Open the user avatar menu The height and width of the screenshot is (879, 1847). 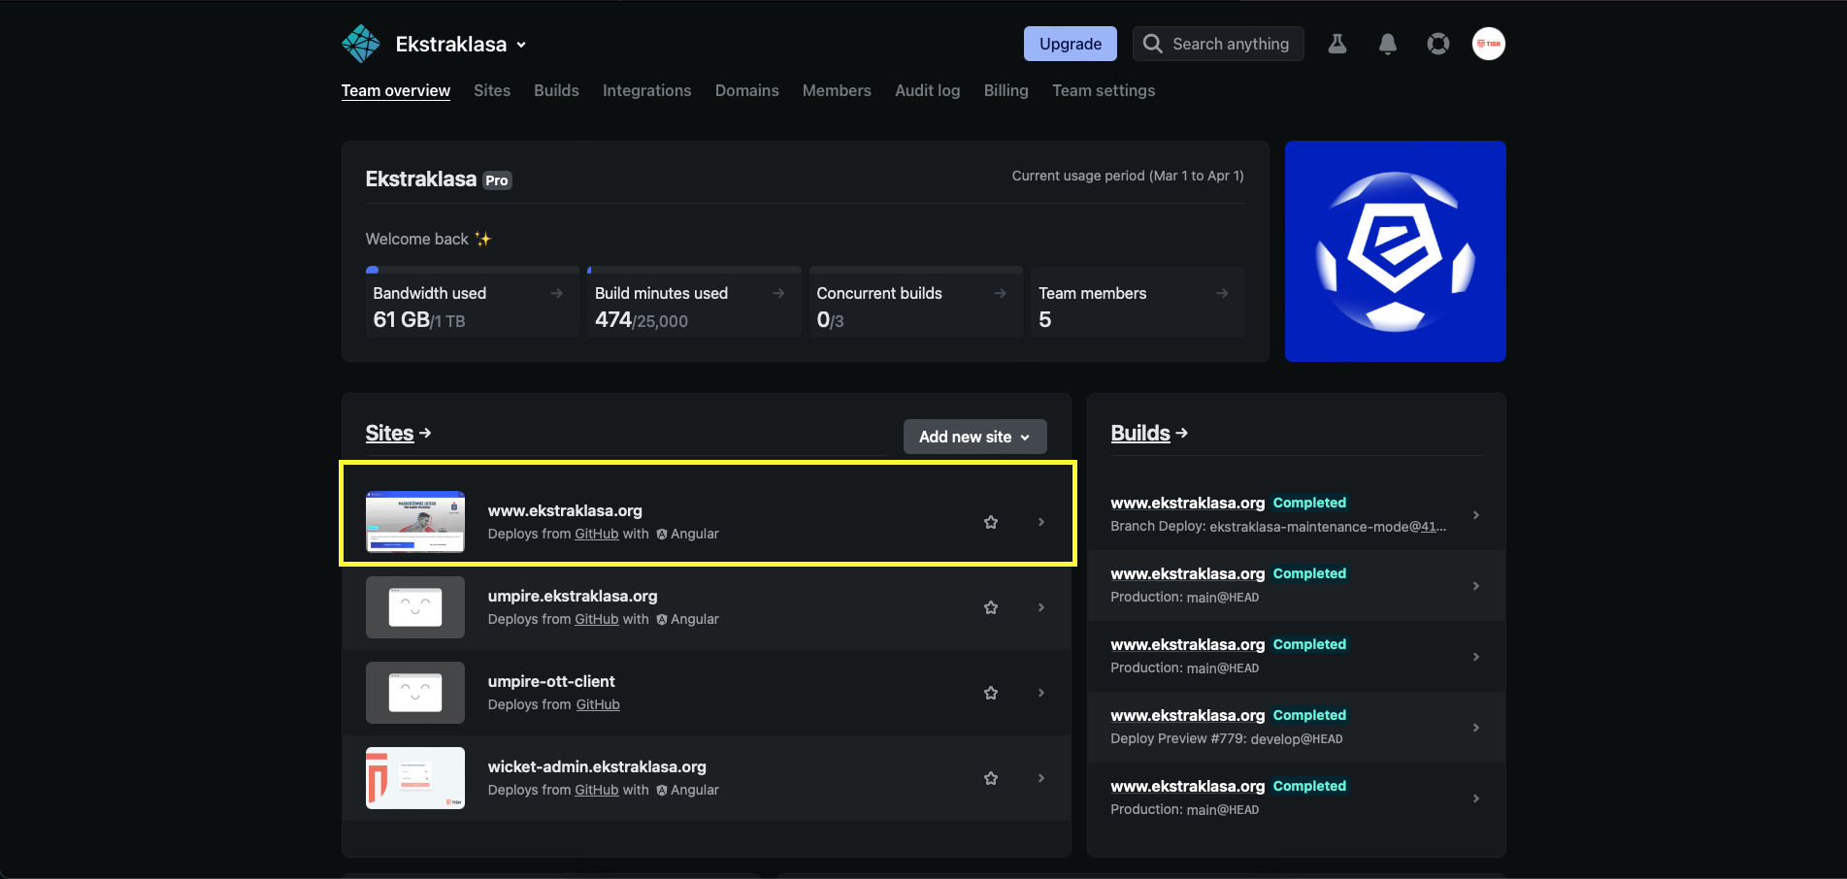pyautogui.click(x=1489, y=44)
